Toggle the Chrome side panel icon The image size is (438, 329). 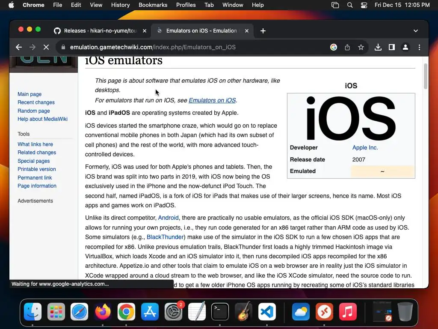coord(392,47)
